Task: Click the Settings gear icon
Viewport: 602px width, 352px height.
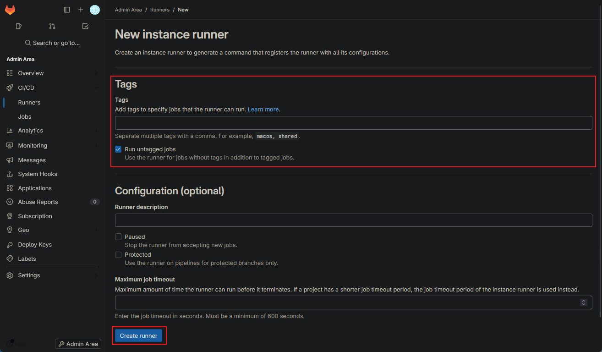Action: 10,275
